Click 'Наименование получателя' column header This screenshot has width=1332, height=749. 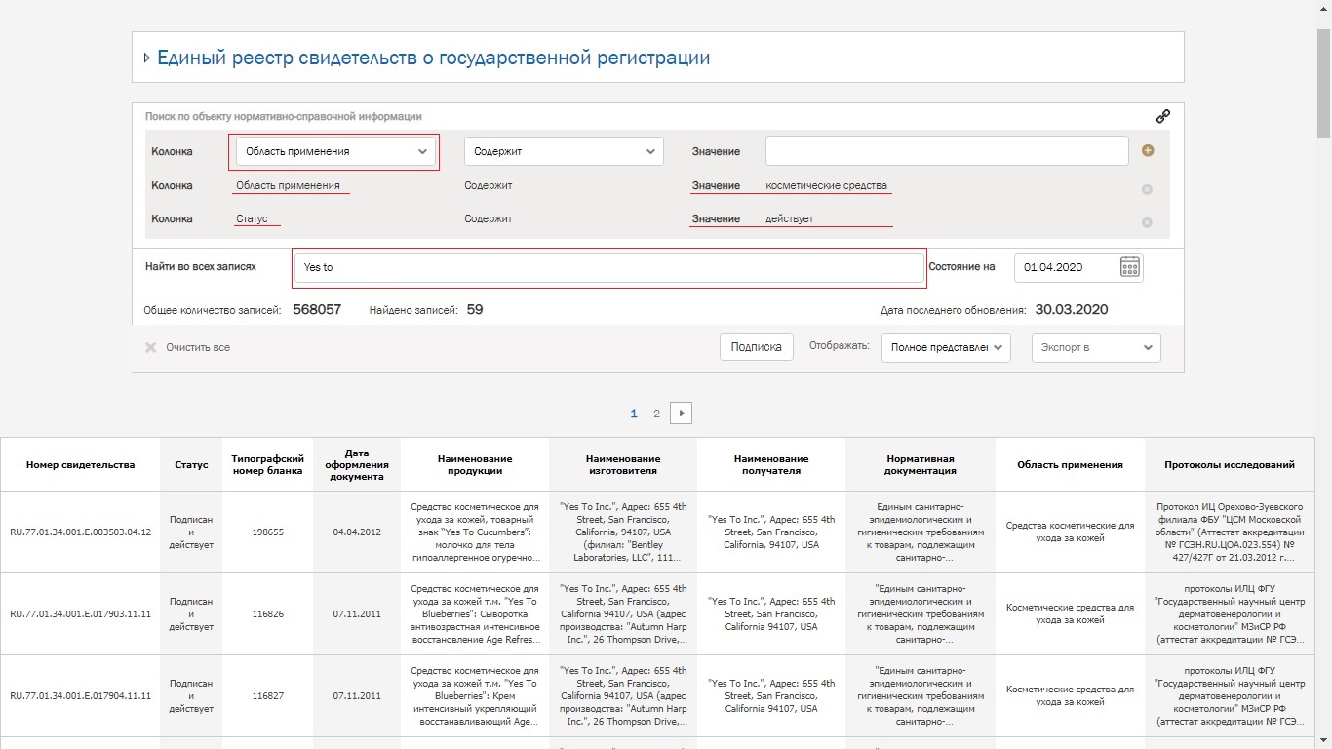pyautogui.click(x=771, y=465)
